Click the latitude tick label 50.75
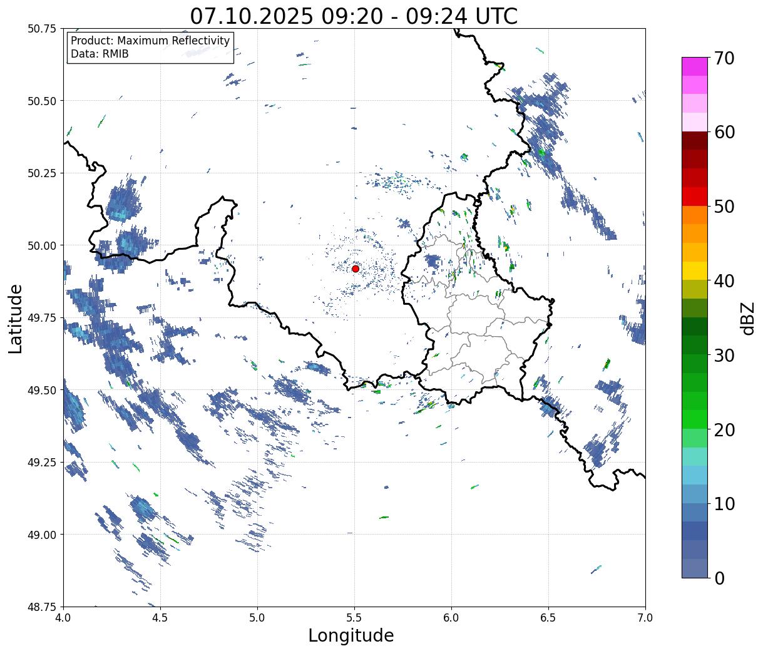This screenshot has width=763, height=651. tap(42, 29)
